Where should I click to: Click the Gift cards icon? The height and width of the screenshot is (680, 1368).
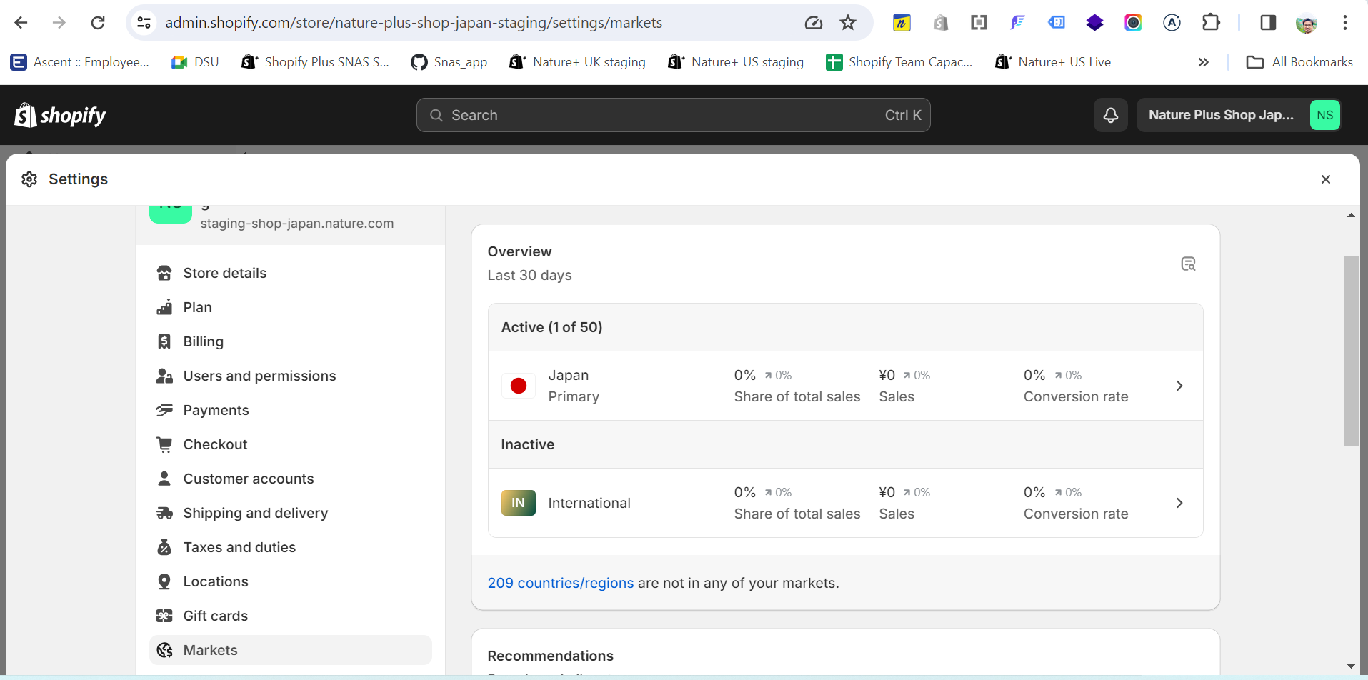point(164,616)
